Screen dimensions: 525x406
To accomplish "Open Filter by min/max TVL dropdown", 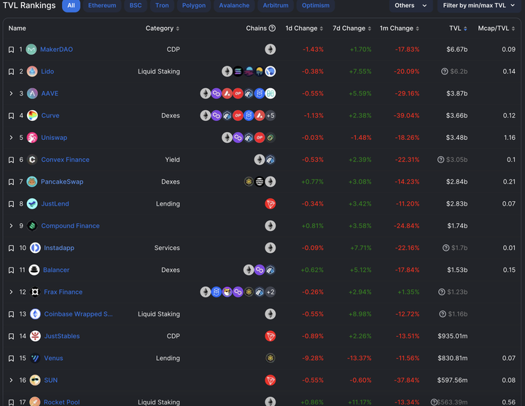I will [x=479, y=5].
